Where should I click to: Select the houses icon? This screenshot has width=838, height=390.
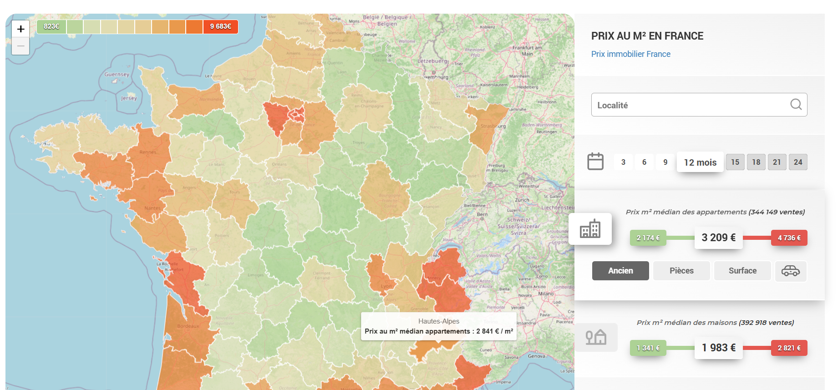tap(596, 337)
